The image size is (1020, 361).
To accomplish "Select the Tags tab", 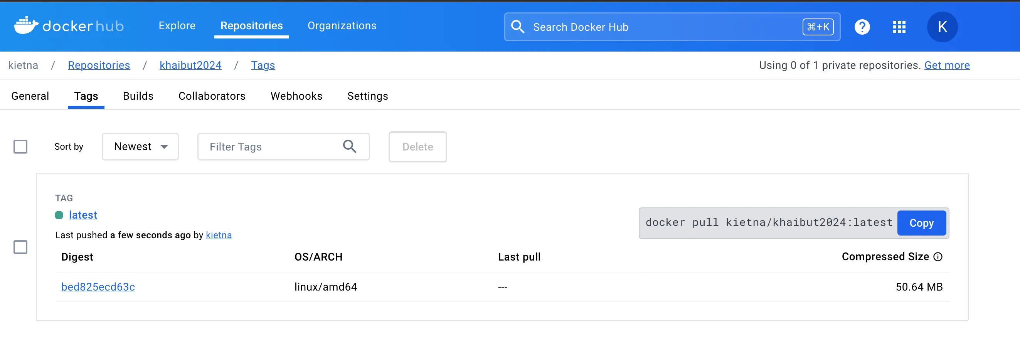I will coord(86,96).
